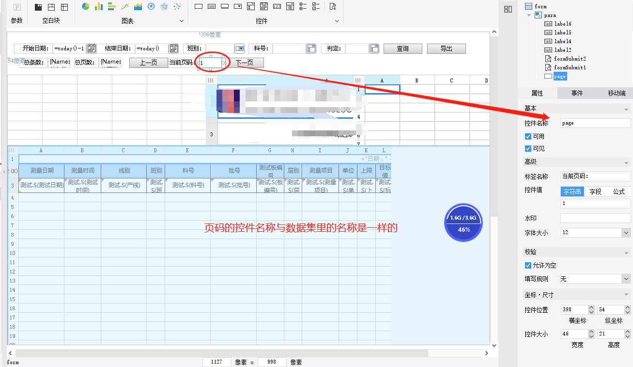Insert the solid black blank block
Image resolution: width=633 pixels, height=367 pixels.
38,7
